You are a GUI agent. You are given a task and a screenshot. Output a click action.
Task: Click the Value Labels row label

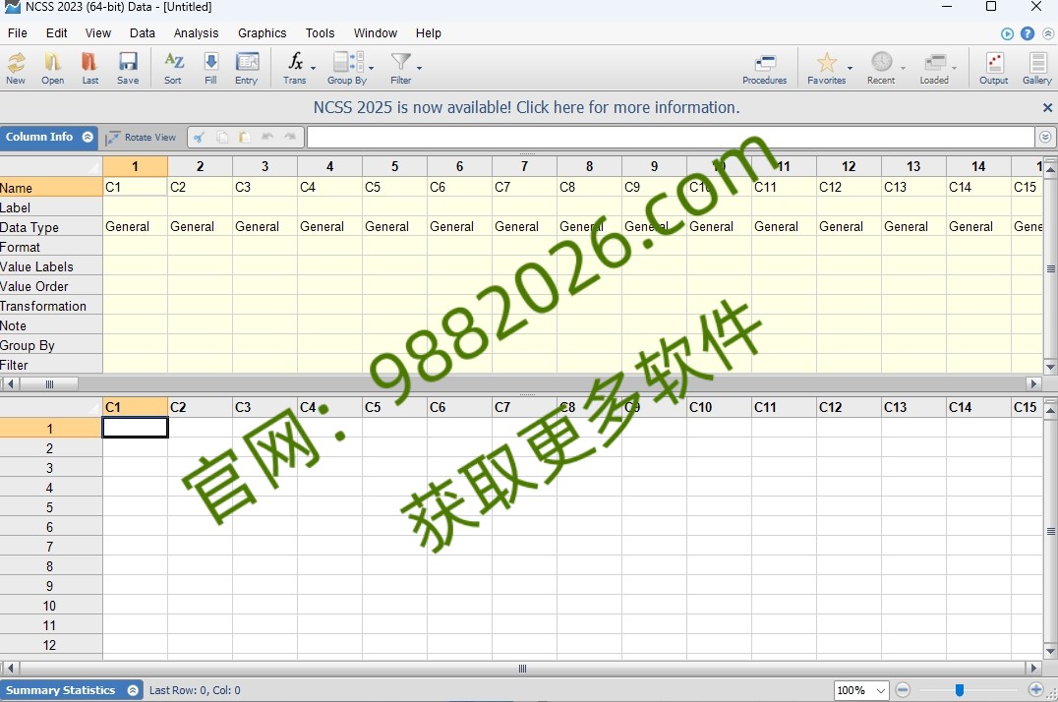click(x=50, y=266)
